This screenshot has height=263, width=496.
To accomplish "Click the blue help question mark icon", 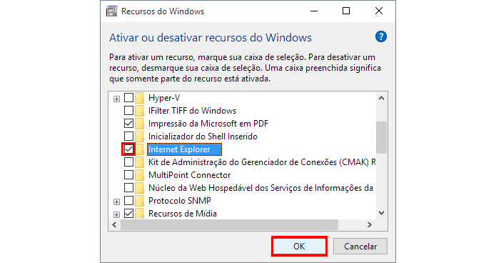I will [381, 36].
